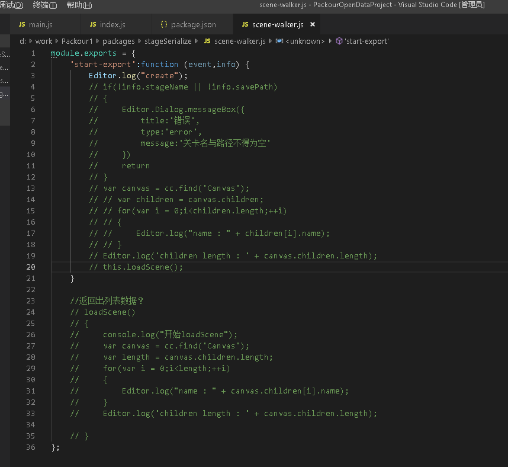The width and height of the screenshot is (508, 467).
Task: Place cursor on 'module.exports' text
Action: tap(83, 53)
